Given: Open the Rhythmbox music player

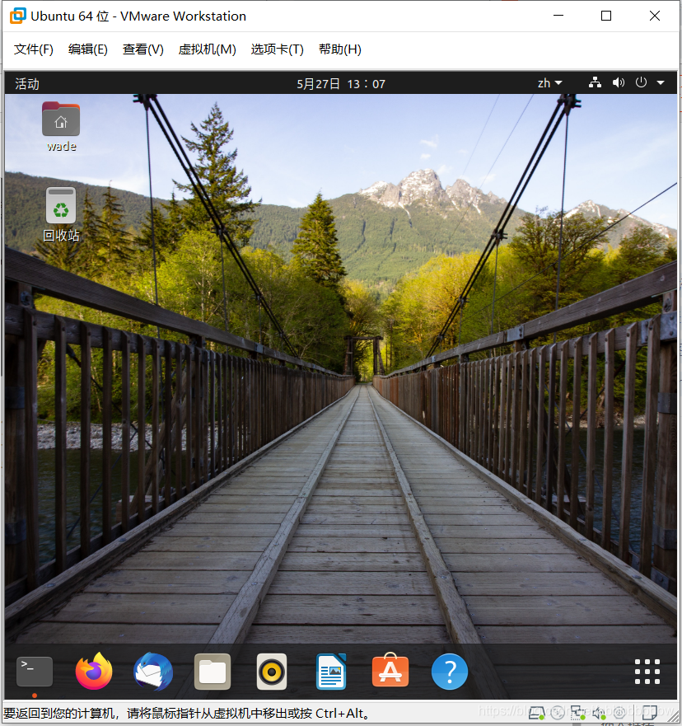Looking at the screenshot, I should (x=271, y=672).
